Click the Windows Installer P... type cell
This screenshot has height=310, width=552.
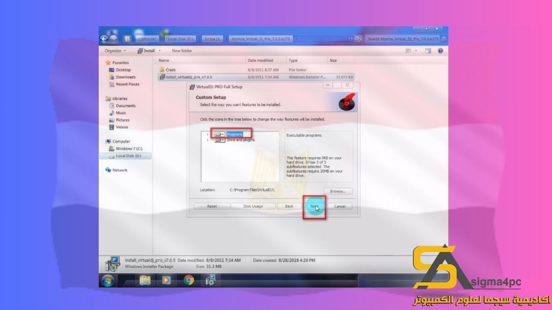[x=307, y=77]
